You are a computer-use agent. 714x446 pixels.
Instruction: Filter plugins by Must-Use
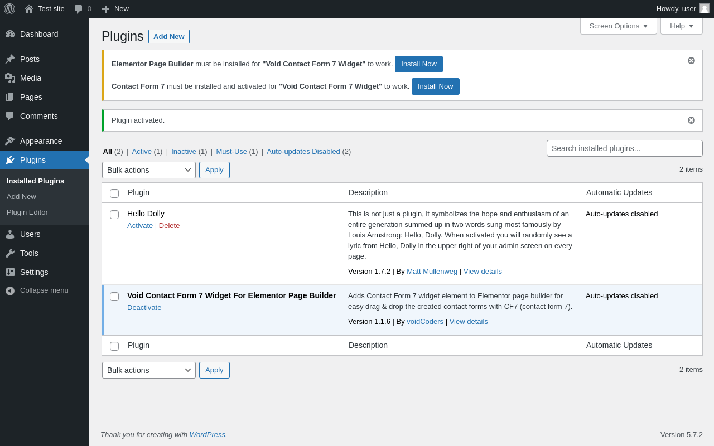click(x=231, y=151)
